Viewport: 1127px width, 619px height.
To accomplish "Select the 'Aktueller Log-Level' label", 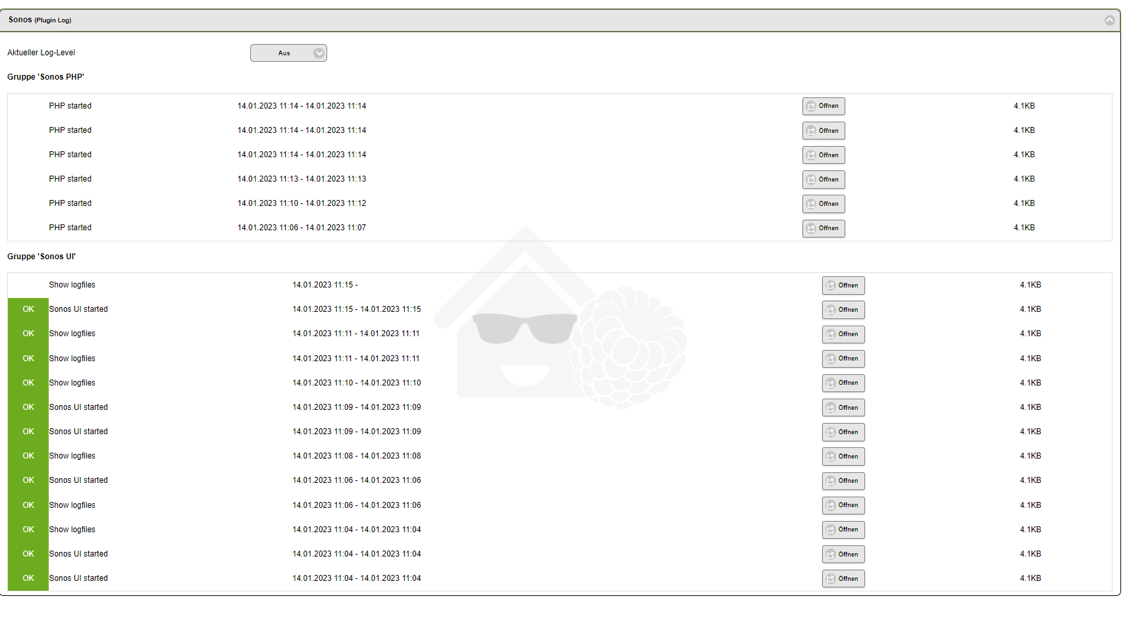I will [x=41, y=53].
